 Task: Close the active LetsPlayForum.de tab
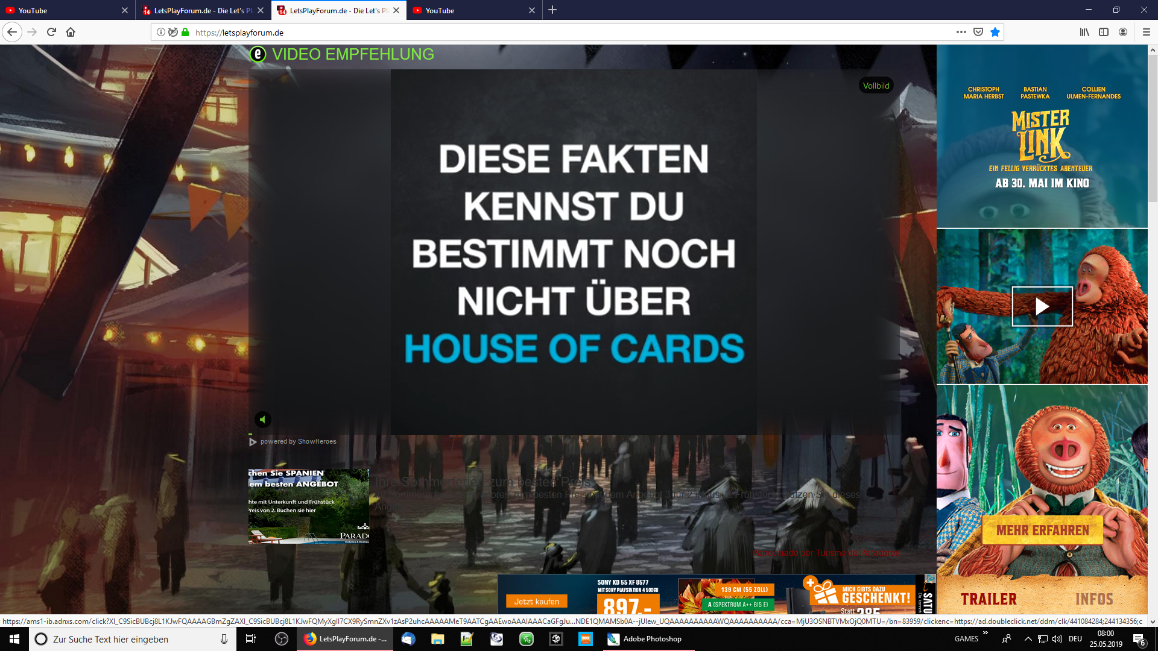pos(396,10)
